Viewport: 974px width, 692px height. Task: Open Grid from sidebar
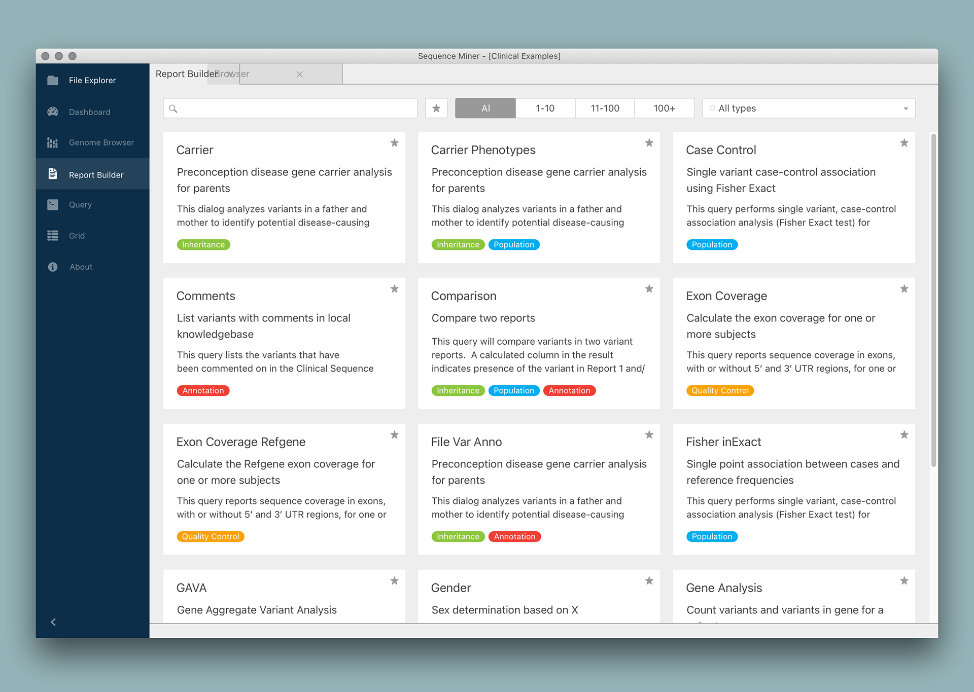click(92, 235)
